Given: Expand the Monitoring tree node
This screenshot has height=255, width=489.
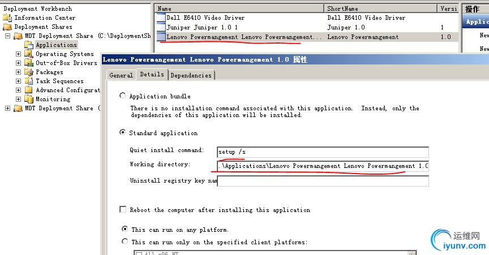Looking at the screenshot, I should tap(19, 99).
